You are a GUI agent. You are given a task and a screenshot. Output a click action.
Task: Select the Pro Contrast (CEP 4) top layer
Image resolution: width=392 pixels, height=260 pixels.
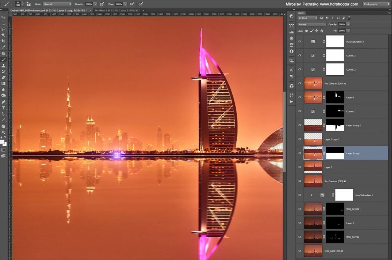343,83
